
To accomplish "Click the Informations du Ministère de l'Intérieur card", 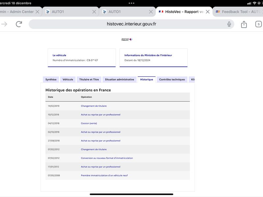I will (154, 58).
